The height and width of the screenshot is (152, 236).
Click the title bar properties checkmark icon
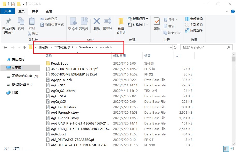click(x=13, y=4)
